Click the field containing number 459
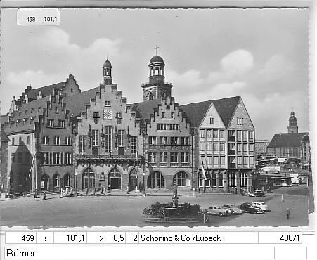The width and height of the screenshot is (317, 260). pyautogui.click(x=20, y=238)
